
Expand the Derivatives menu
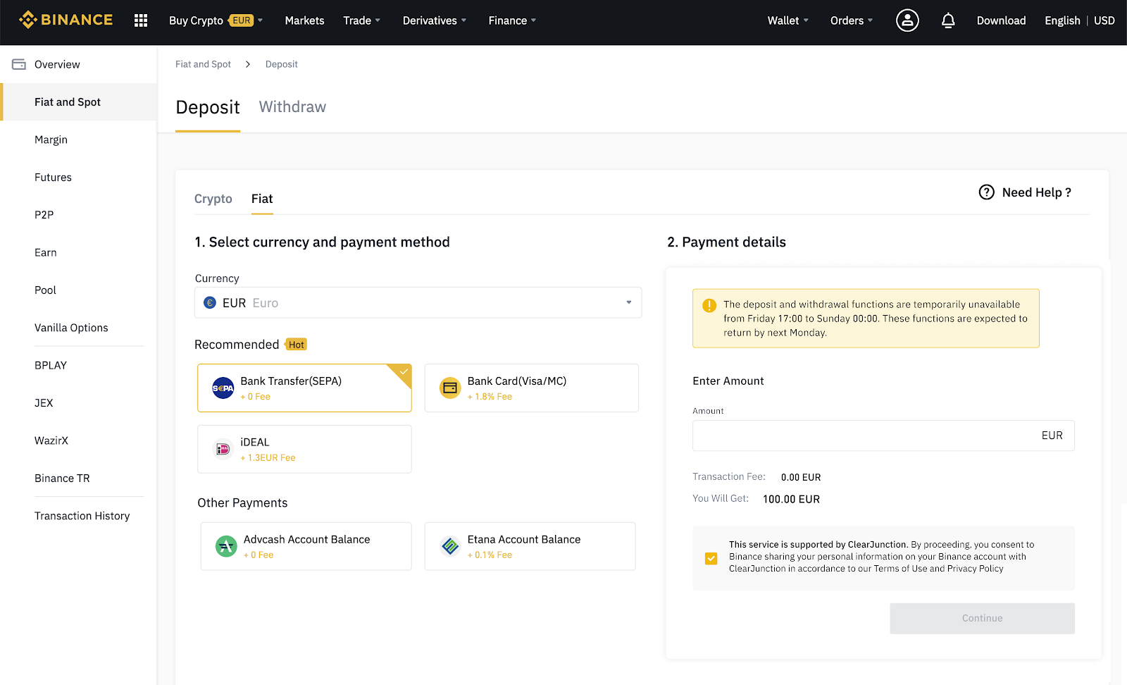(x=434, y=20)
